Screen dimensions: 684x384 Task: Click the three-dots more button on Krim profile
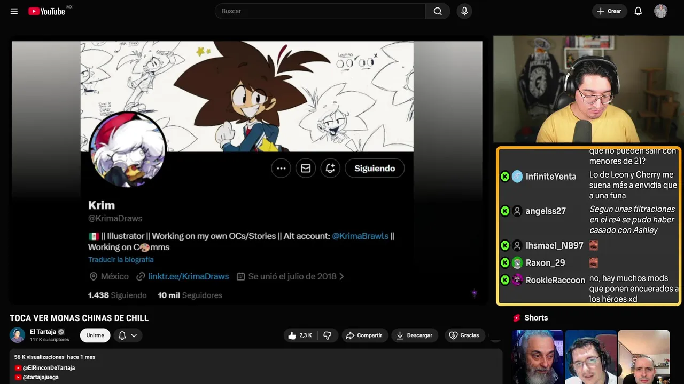click(x=281, y=168)
